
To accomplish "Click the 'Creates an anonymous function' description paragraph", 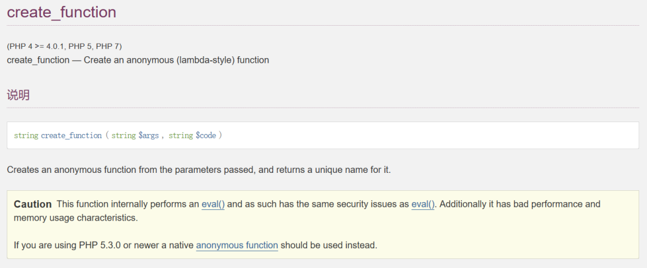I will pos(199,170).
